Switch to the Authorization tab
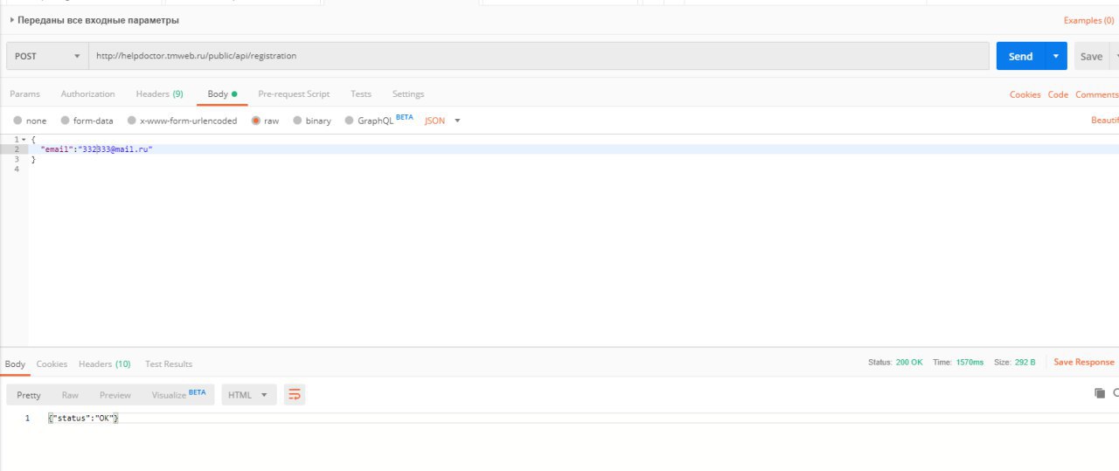 [87, 94]
